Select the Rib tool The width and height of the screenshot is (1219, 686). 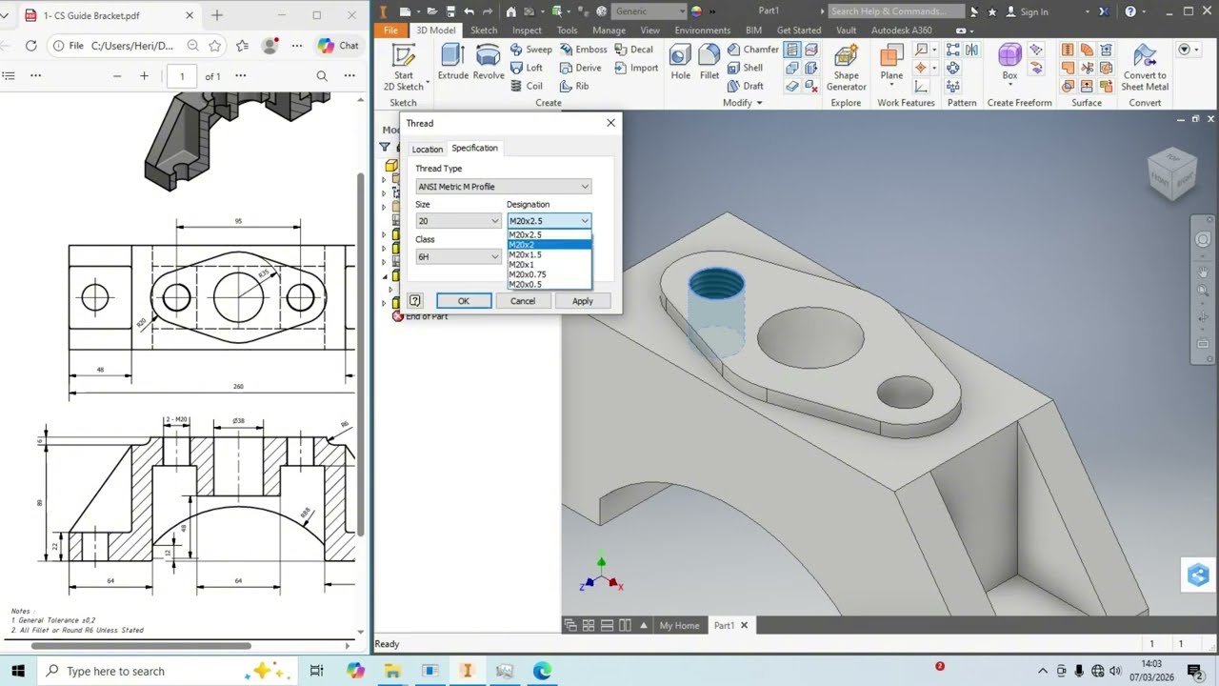click(x=575, y=86)
